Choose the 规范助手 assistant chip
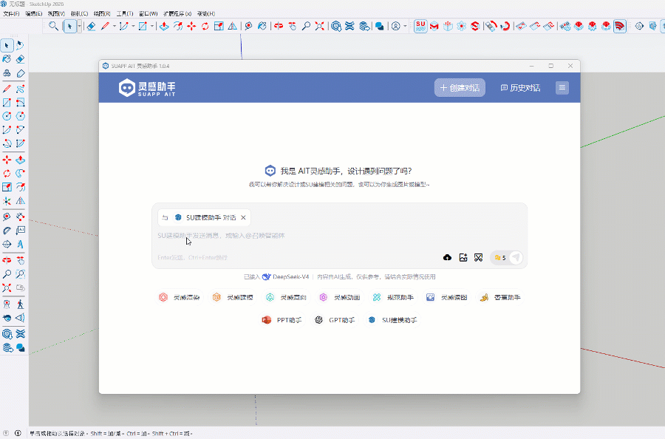 coord(393,297)
